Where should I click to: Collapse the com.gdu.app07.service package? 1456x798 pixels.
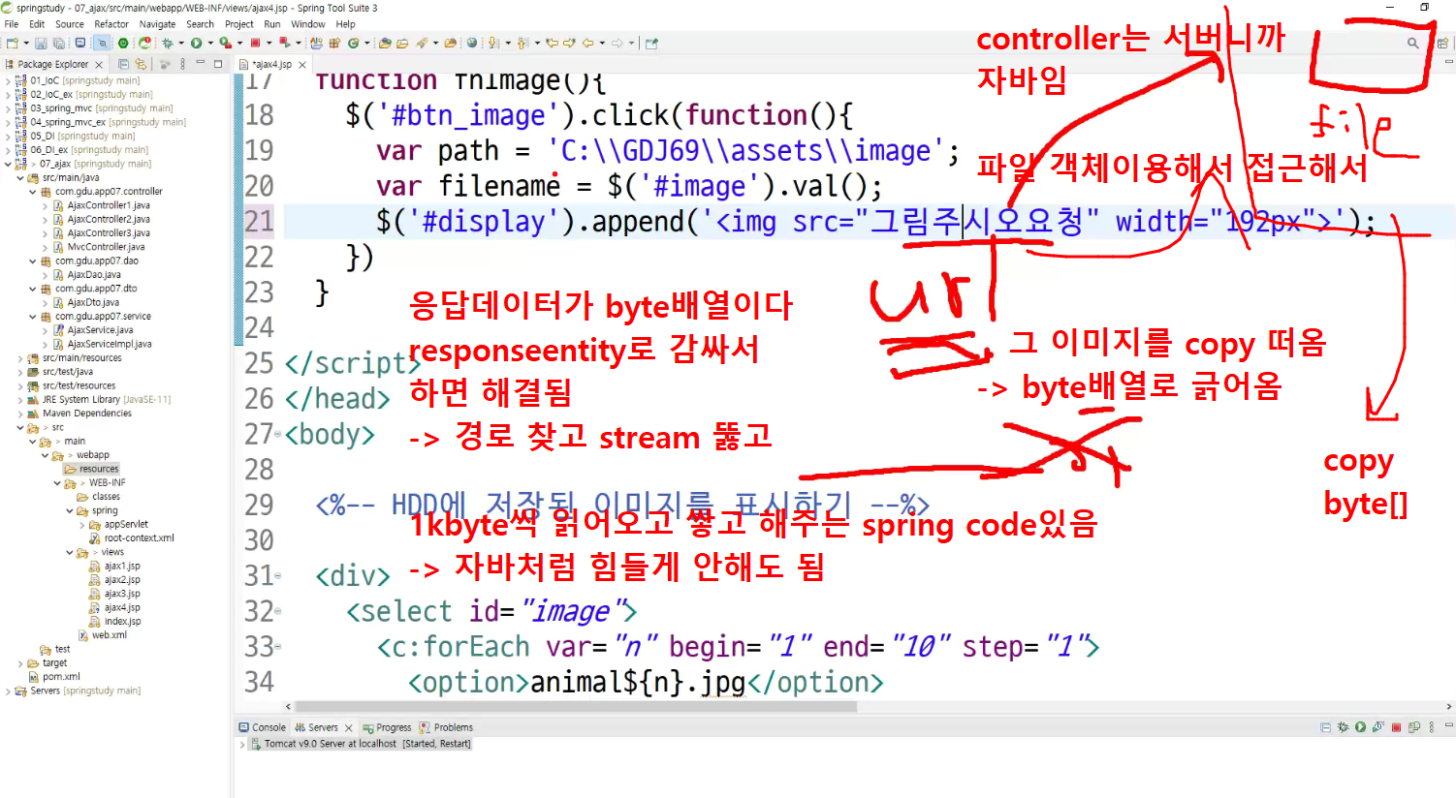pyautogui.click(x=33, y=317)
